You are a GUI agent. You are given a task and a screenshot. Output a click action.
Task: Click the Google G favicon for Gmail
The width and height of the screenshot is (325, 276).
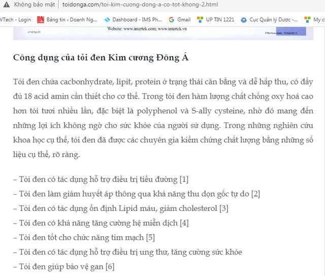[x=172, y=20]
